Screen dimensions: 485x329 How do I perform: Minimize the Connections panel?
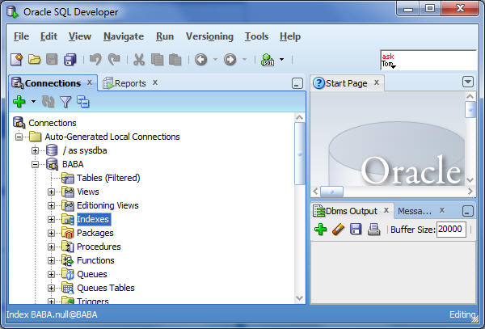[297, 83]
